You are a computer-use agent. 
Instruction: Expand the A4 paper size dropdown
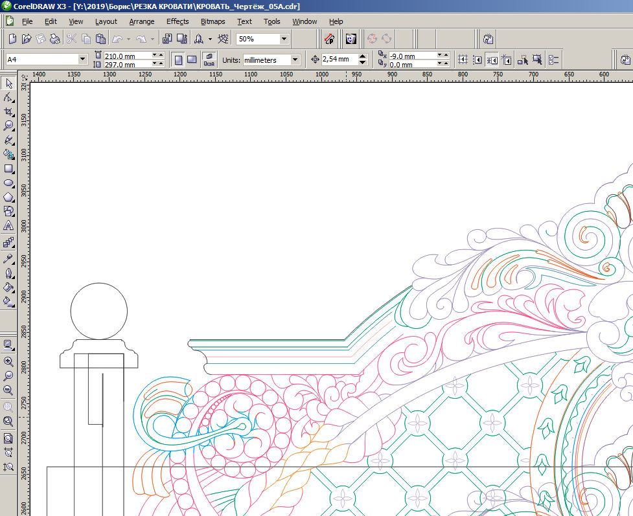(x=83, y=60)
